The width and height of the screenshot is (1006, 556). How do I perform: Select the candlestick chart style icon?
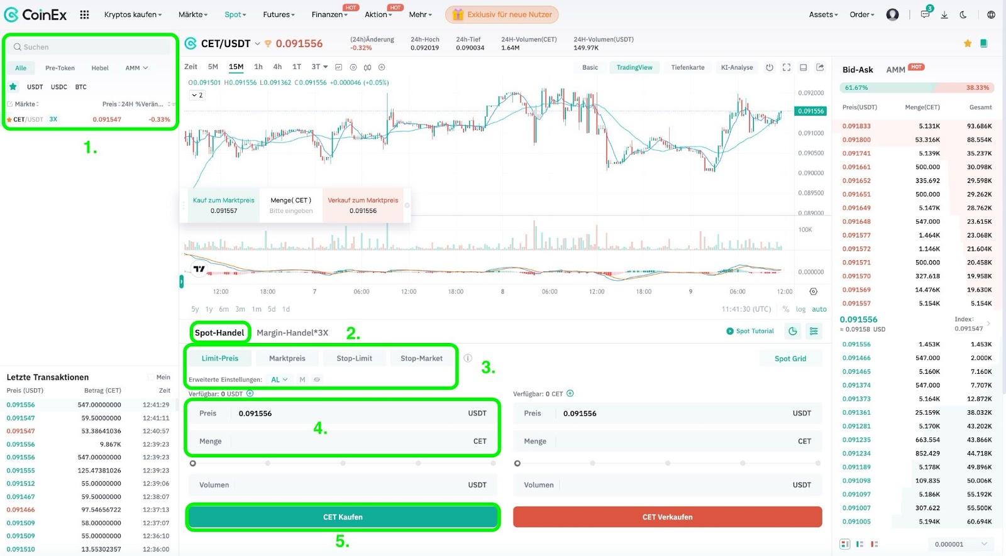[367, 67]
